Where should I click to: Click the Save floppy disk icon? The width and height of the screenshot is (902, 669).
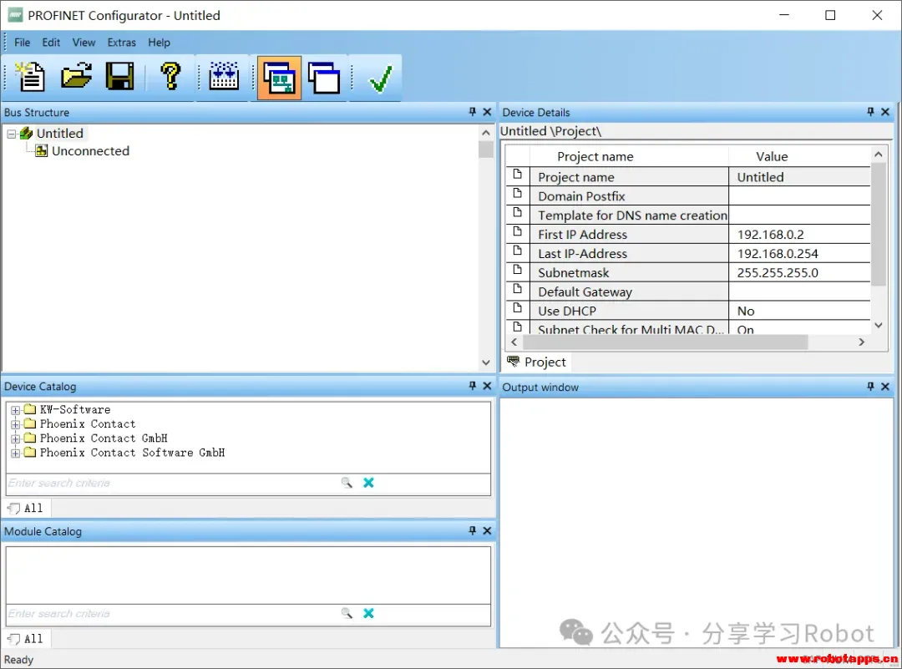(x=119, y=77)
